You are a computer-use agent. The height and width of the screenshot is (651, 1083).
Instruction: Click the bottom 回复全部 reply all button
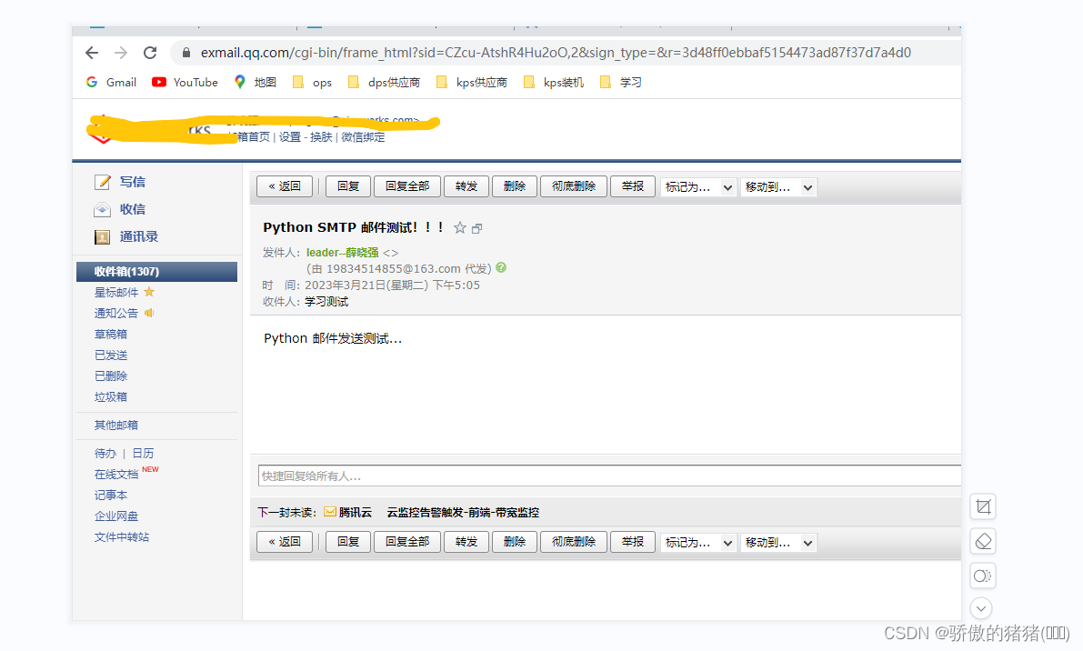(407, 542)
